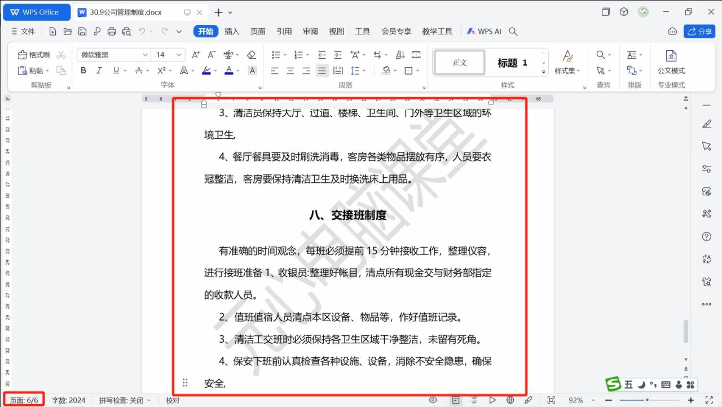The image size is (722, 407).
Task: Click the 分享 (Share) button
Action: click(x=699, y=32)
